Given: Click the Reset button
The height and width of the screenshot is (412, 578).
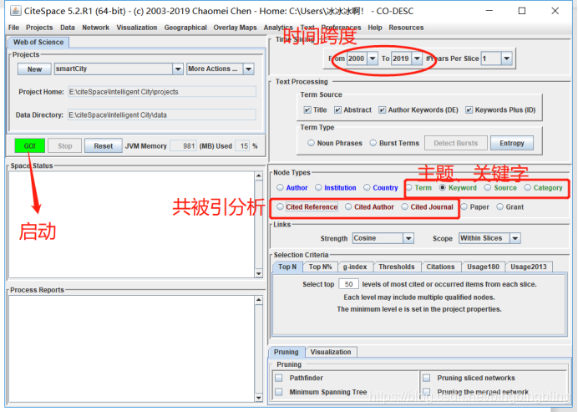Looking at the screenshot, I should pos(104,146).
